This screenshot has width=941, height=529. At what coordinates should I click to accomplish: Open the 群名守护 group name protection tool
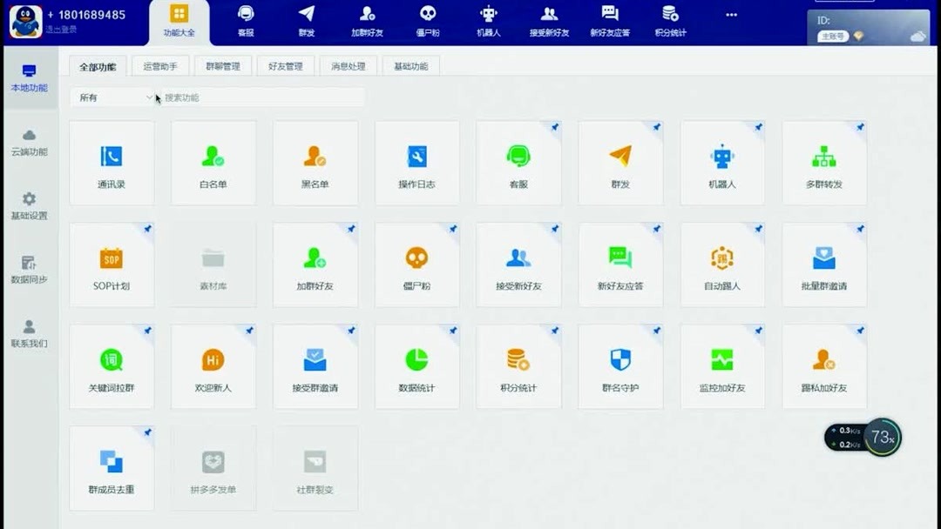[620, 365]
